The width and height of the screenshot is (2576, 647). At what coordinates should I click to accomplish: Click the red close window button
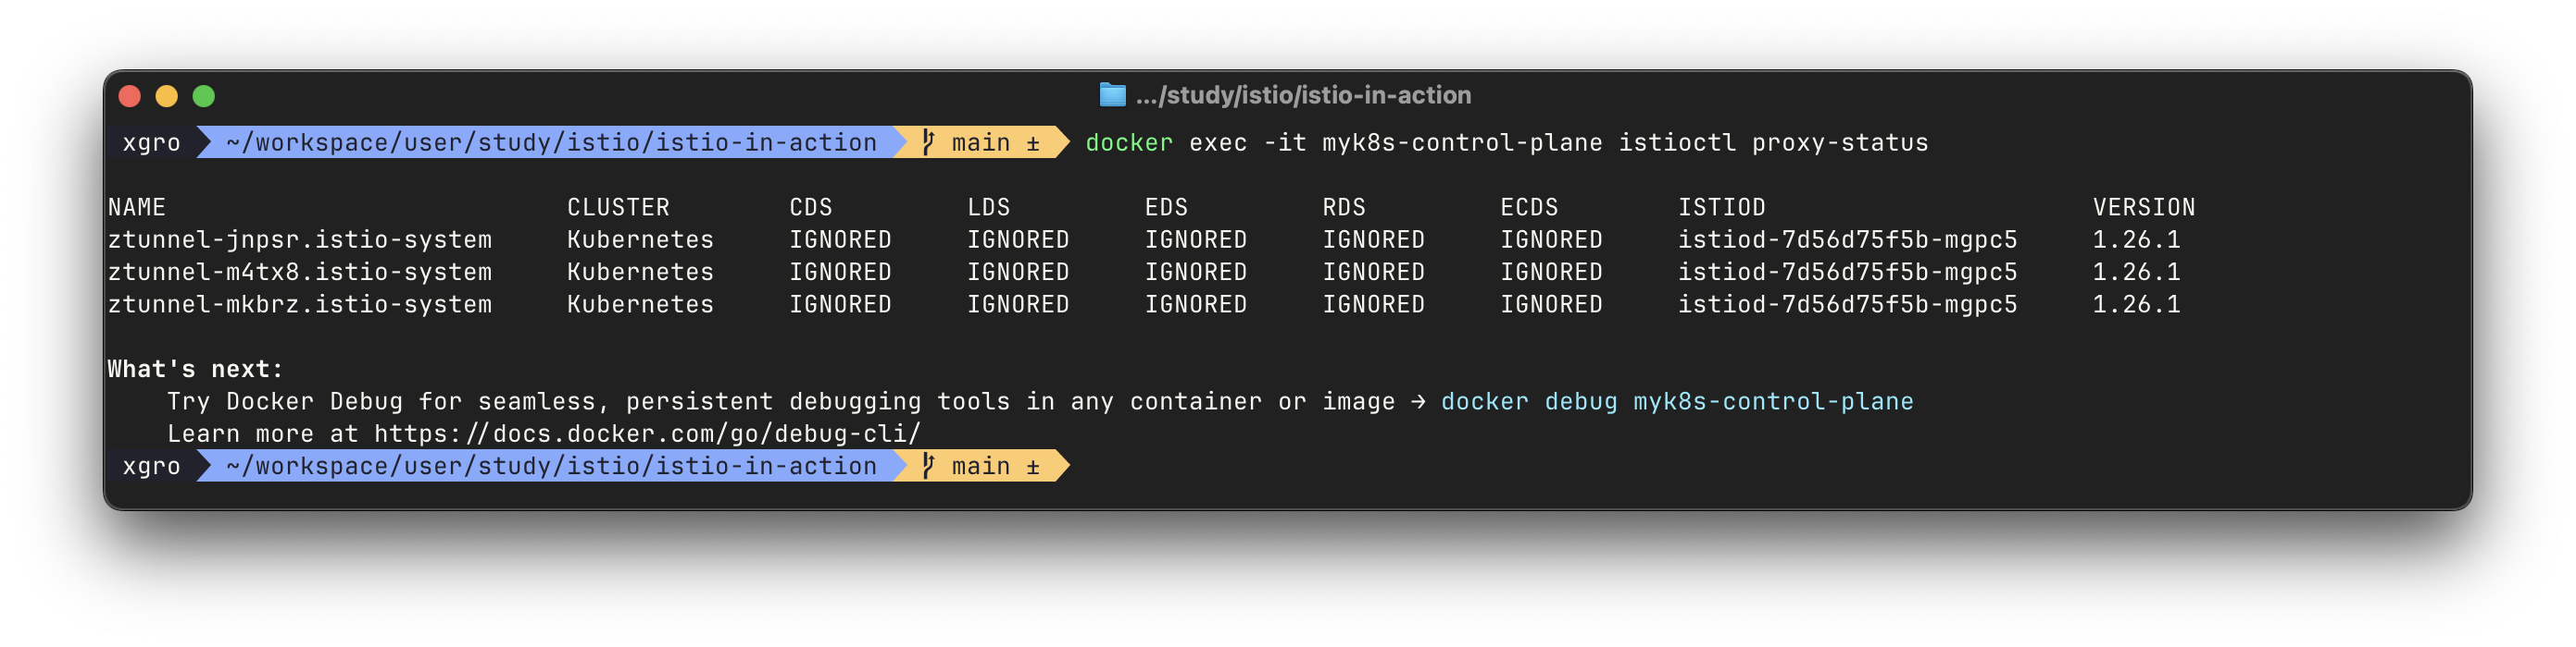130,96
